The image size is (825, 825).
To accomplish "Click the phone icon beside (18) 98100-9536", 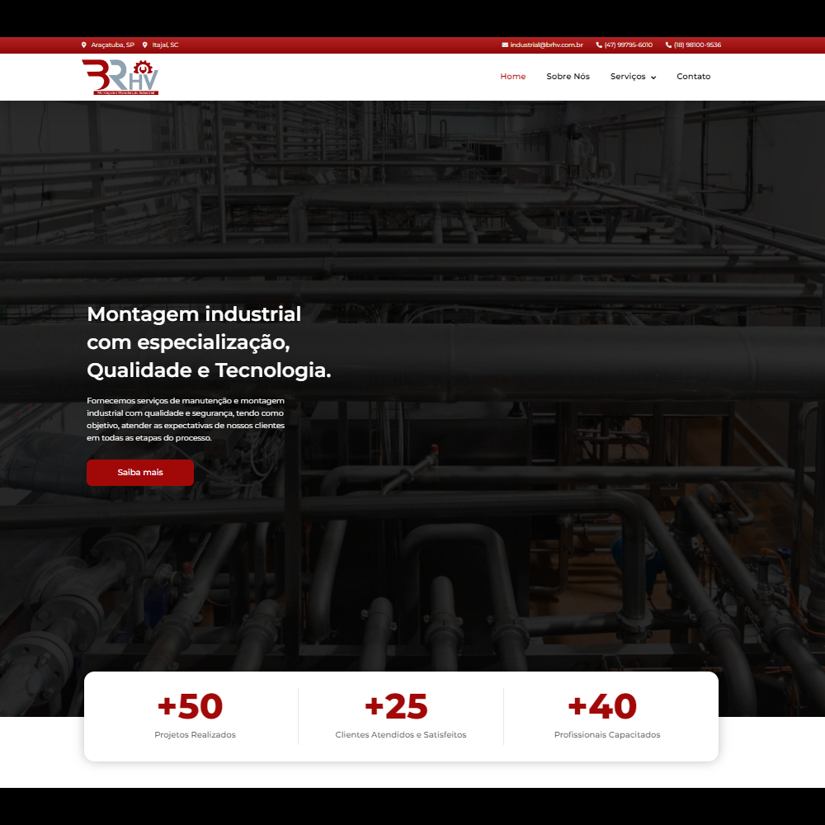I will [x=668, y=45].
